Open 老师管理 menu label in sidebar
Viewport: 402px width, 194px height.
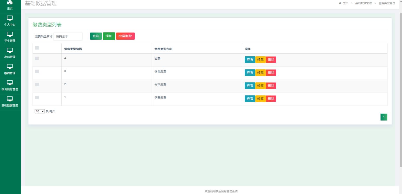(10, 57)
